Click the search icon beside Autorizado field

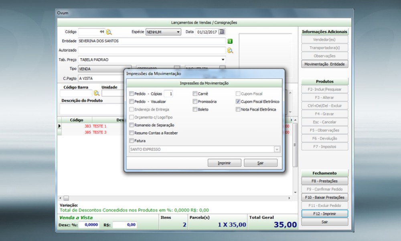pyautogui.click(x=230, y=51)
